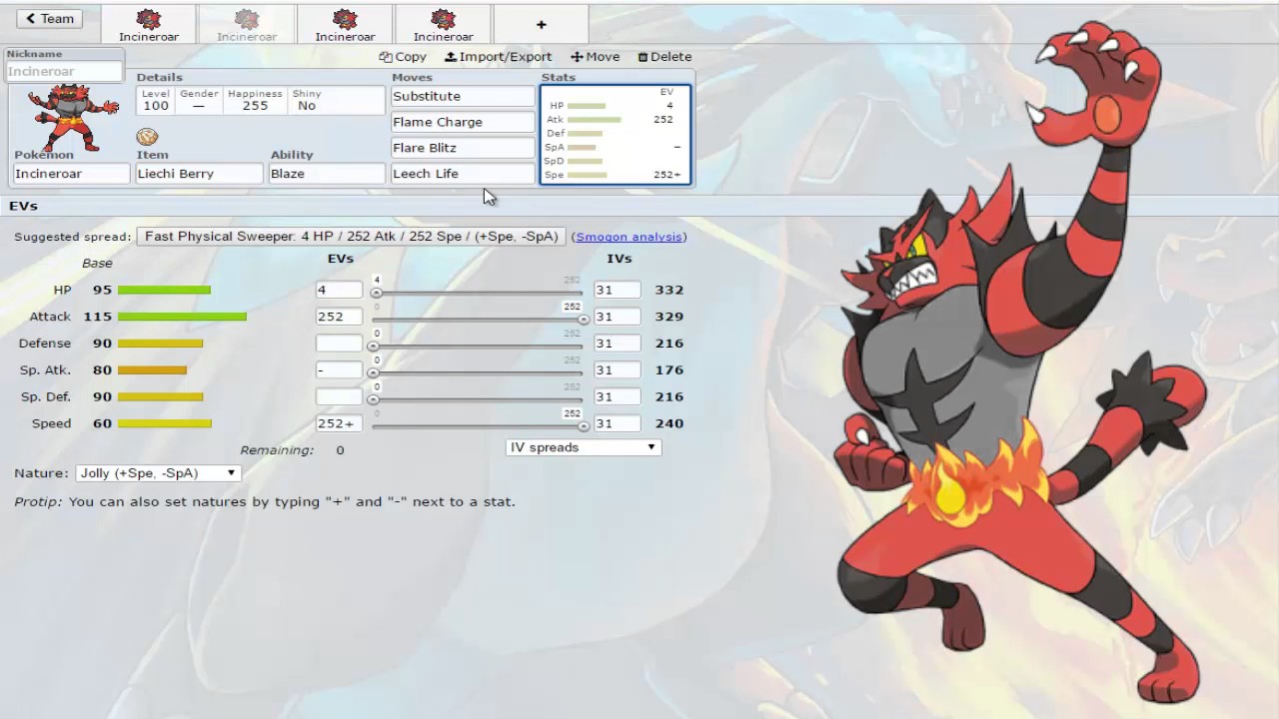Click the Defense EV input field
Image resolution: width=1279 pixels, height=719 pixels.
[x=339, y=344]
